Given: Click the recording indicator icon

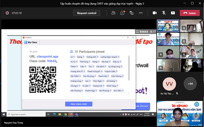Looking at the screenshot, I should click(7, 13).
